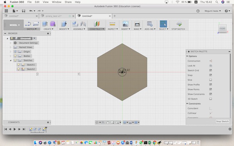Image resolution: width=234 pixels, height=146 pixels.
Task: Open the File document icon menu
Action: pyautogui.click(x=15, y=11)
